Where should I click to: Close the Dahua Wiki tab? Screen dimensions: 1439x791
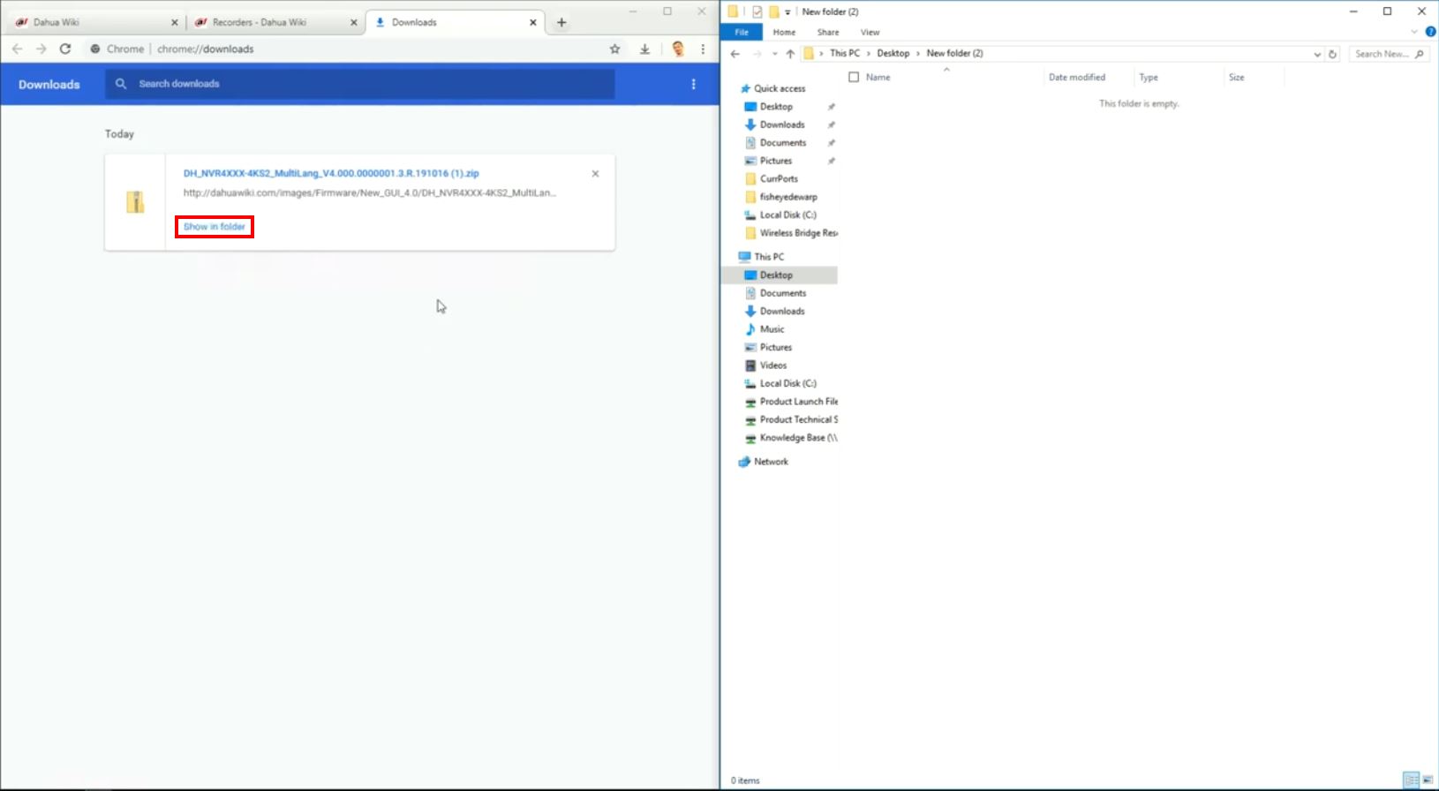(x=174, y=22)
